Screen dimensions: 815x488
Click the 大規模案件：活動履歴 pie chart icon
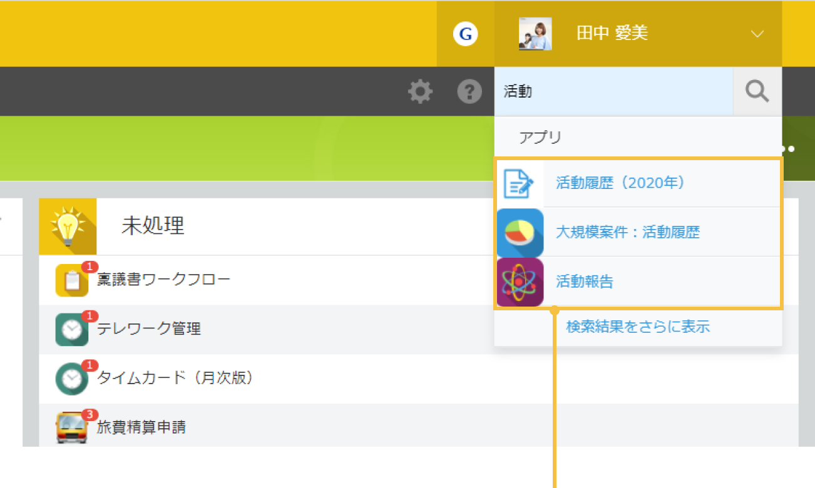520,232
